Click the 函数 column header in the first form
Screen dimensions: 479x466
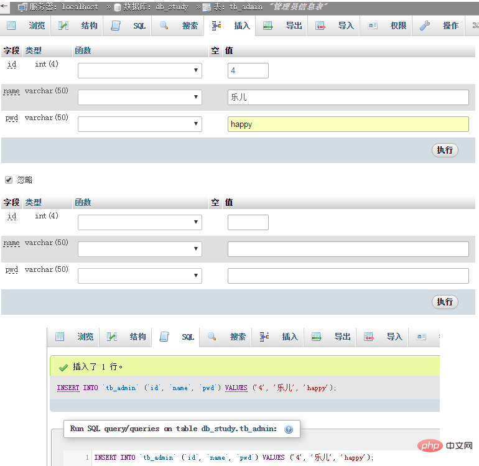(x=83, y=51)
